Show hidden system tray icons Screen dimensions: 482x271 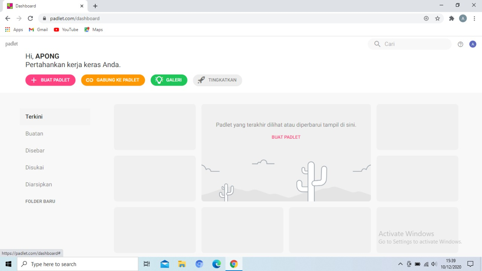tap(400, 264)
